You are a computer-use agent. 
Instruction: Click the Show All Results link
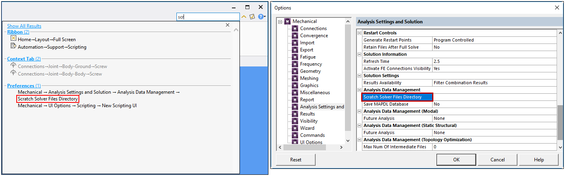(x=24, y=26)
